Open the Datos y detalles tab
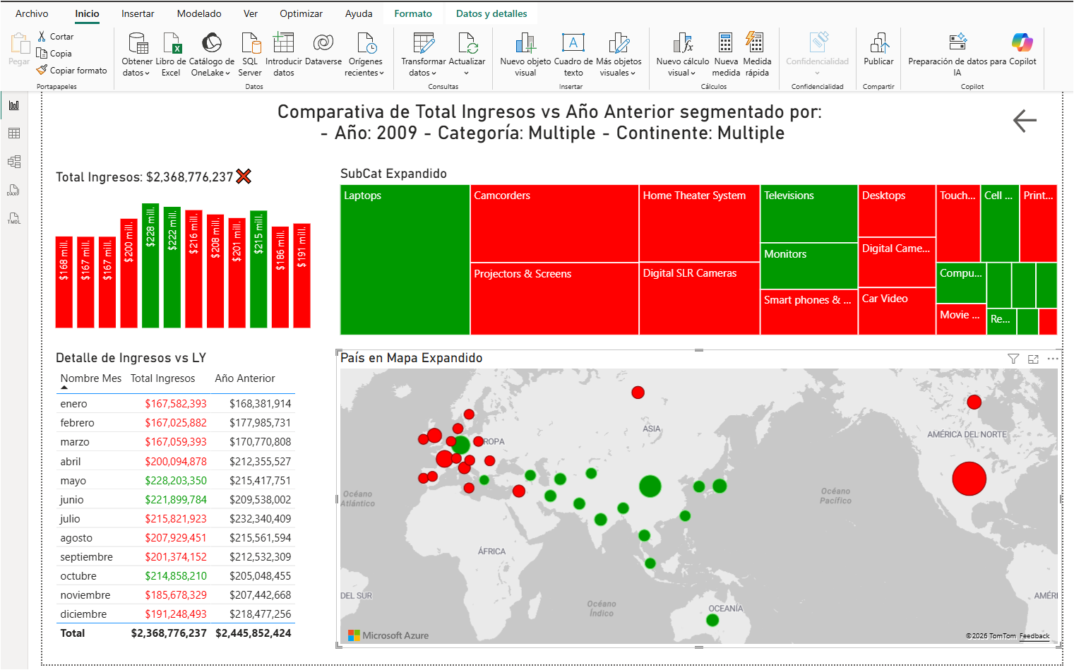This screenshot has width=1074, height=670. pos(491,13)
